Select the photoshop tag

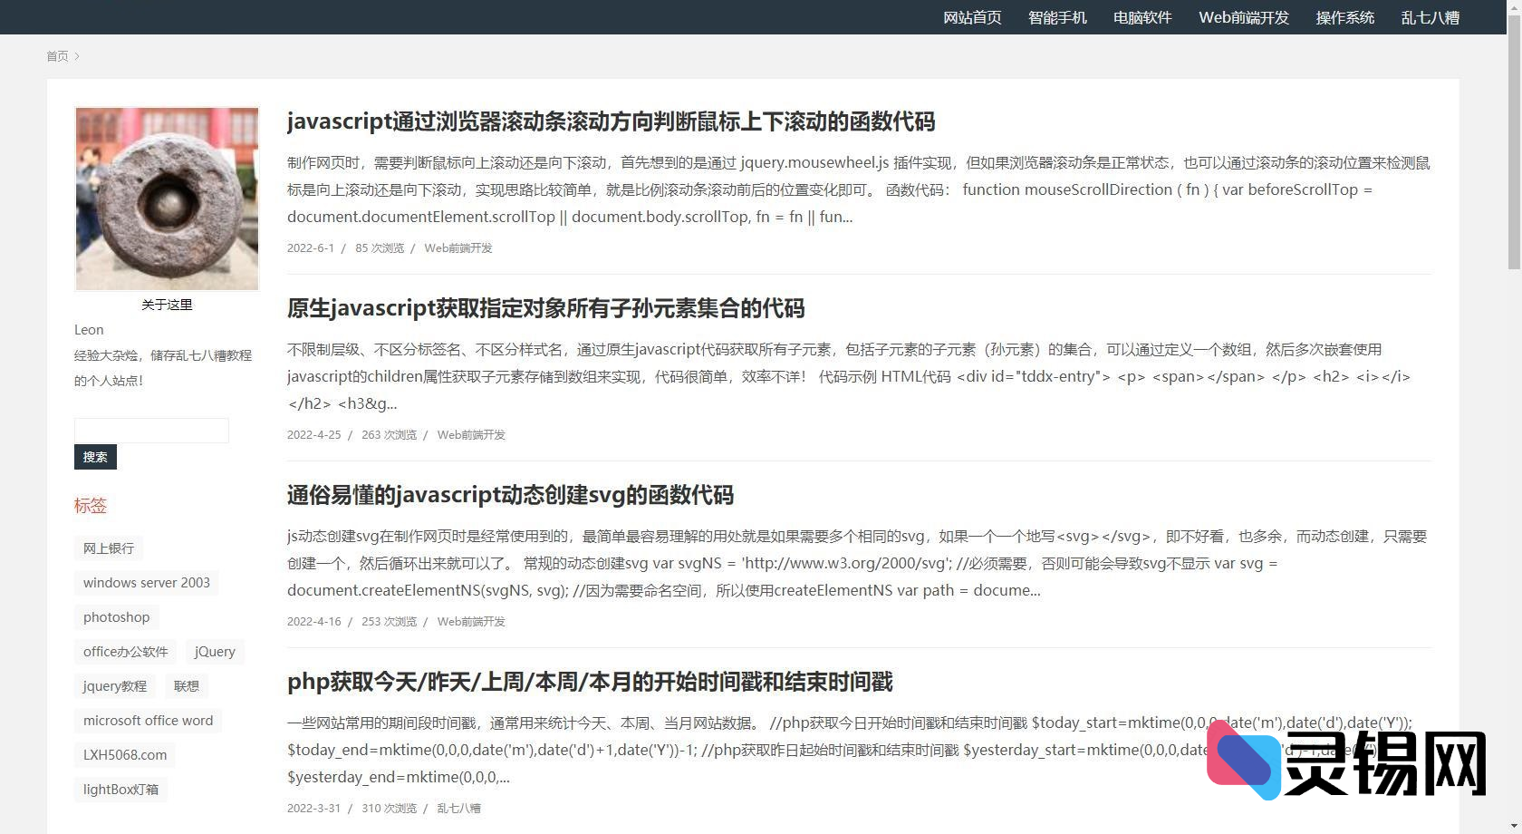click(116, 616)
